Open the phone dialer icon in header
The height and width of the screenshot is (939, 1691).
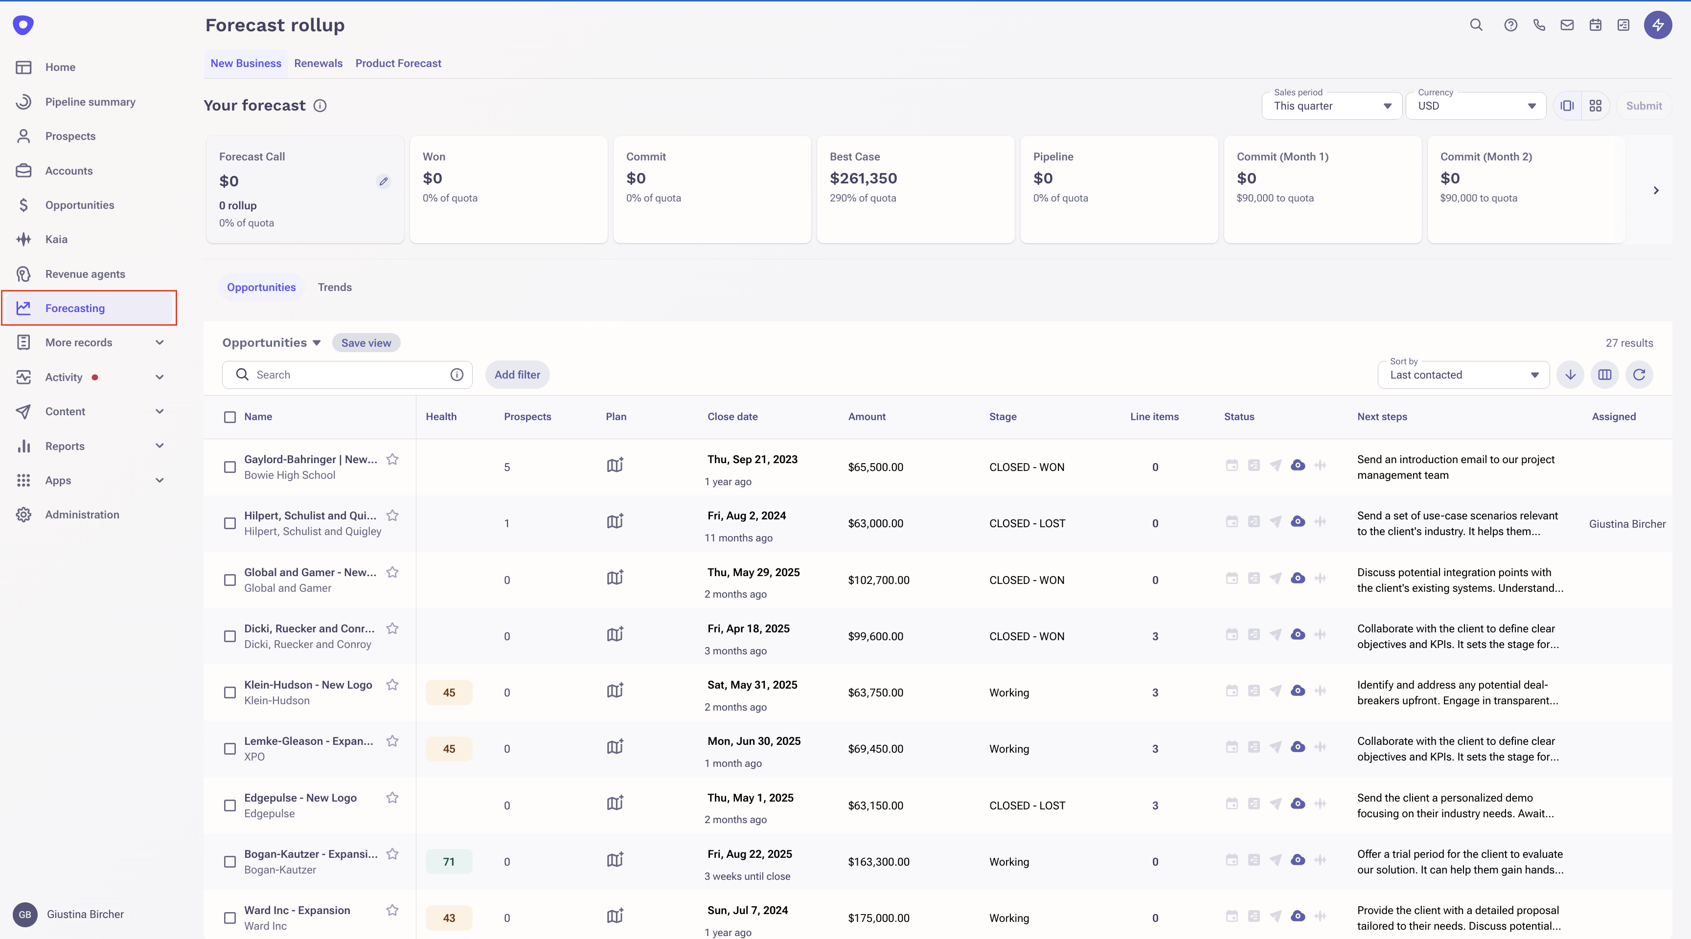tap(1539, 25)
